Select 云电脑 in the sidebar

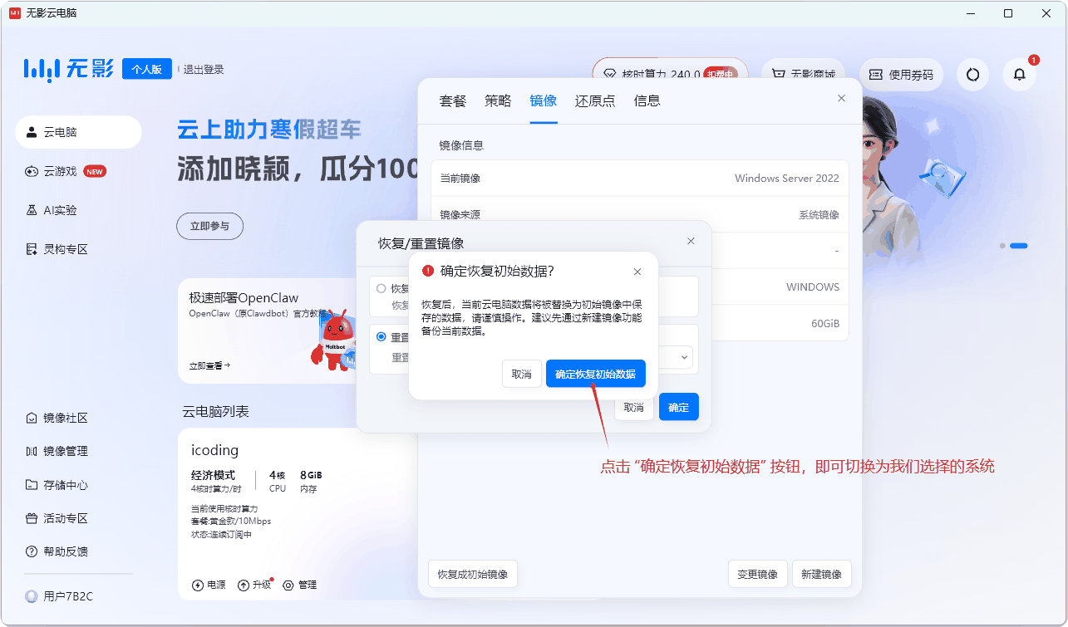(x=78, y=132)
